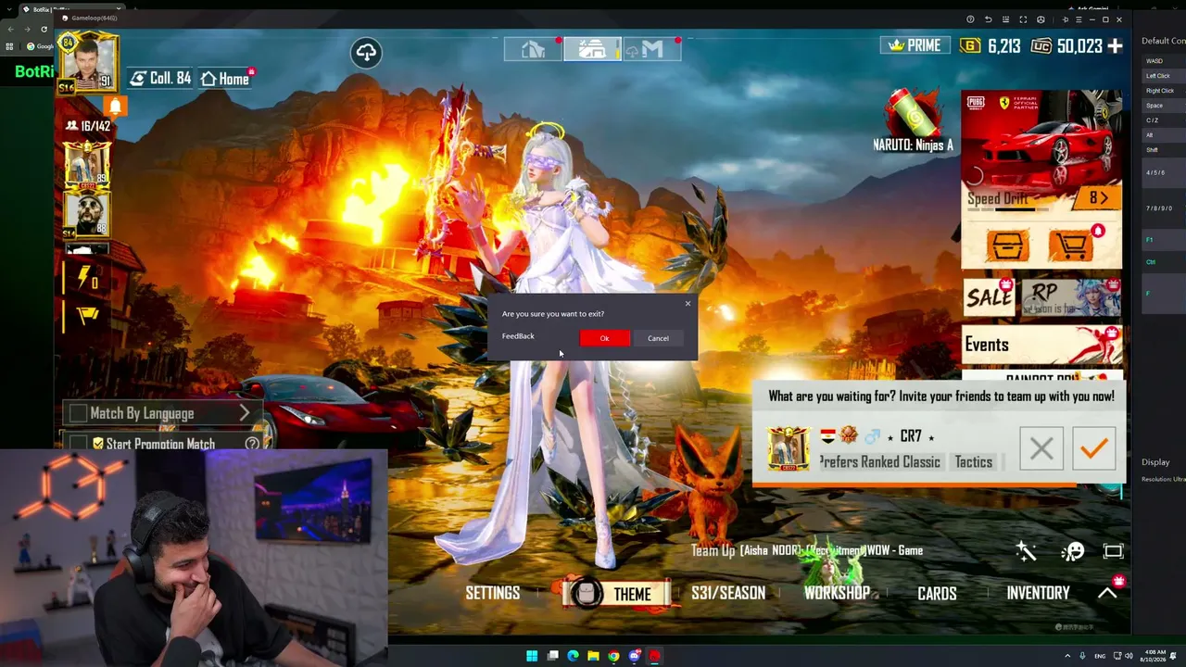Open the SALE offers tile
This screenshot has height=667, width=1186.
989,297
